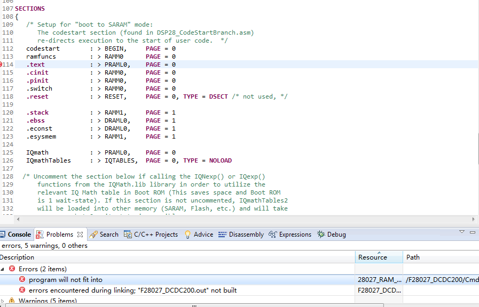This screenshot has height=307, width=479.
Task: Click the bug icon on Debug tab
Action: pyautogui.click(x=321, y=235)
